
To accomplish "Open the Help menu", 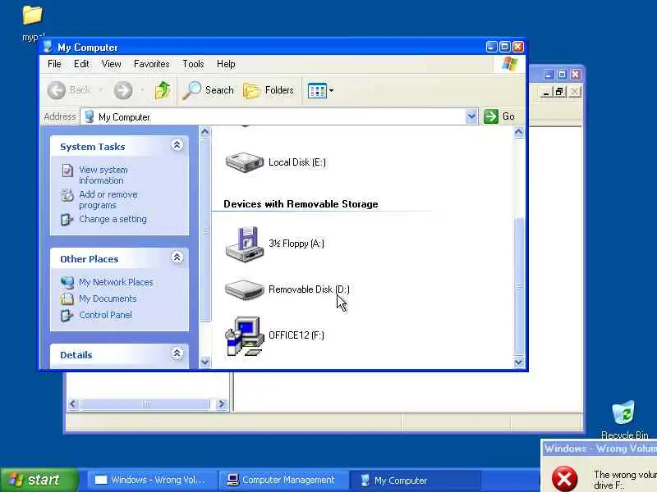I will tap(226, 64).
